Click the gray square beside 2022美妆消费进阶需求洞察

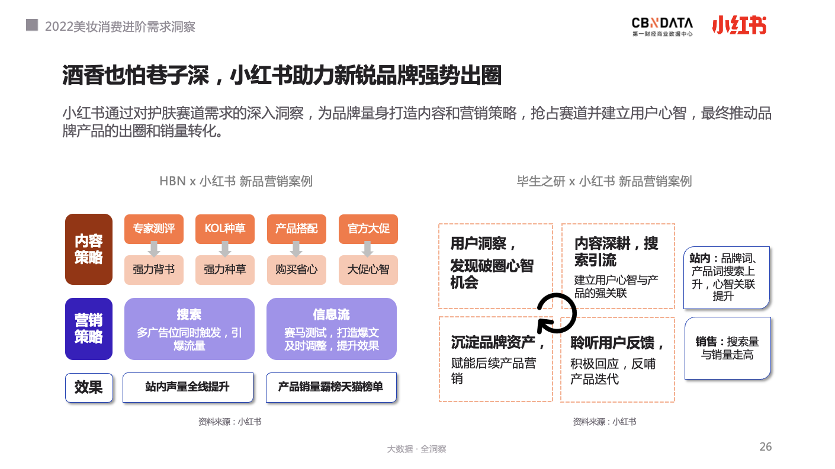coord(32,25)
